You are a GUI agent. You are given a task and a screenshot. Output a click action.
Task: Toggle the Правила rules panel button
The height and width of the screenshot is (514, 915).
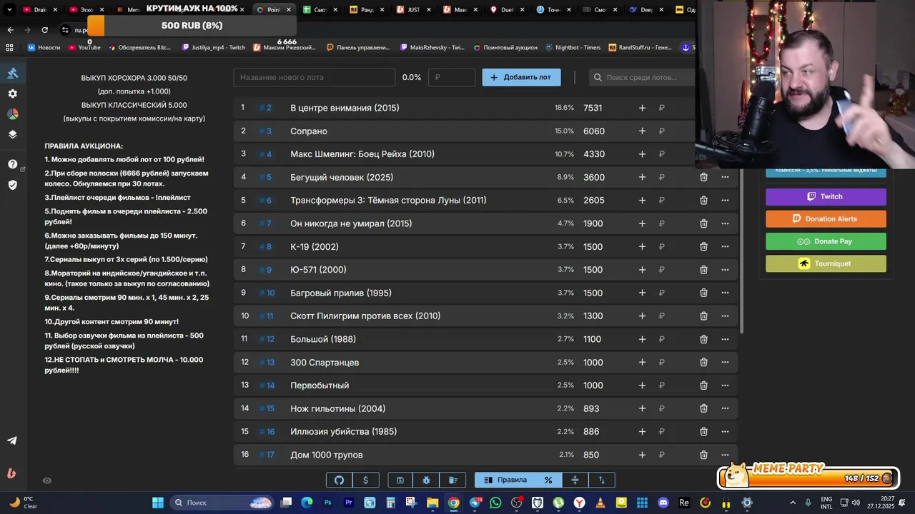pos(505,480)
